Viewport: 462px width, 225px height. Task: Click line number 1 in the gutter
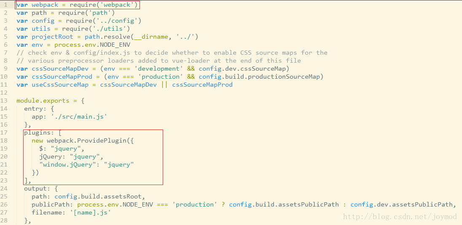[x=5, y=5]
